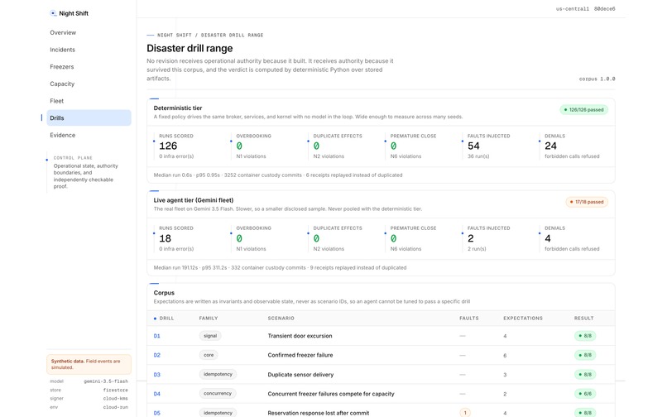
Task: Click the 6/6 result badge
Action: [585, 394]
